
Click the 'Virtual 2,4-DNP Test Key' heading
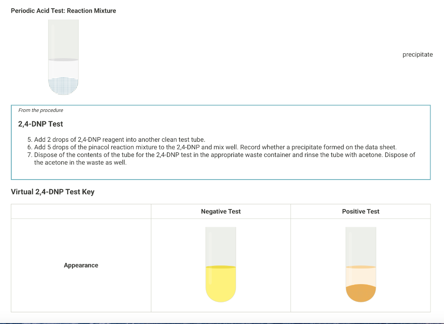click(52, 192)
